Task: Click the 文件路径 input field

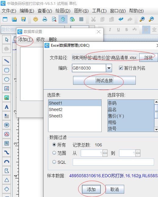Action: pyautogui.click(x=104, y=58)
